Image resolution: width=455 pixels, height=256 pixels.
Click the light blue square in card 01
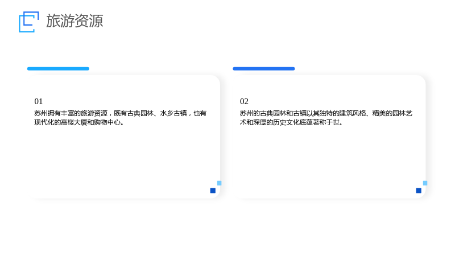coord(220,183)
